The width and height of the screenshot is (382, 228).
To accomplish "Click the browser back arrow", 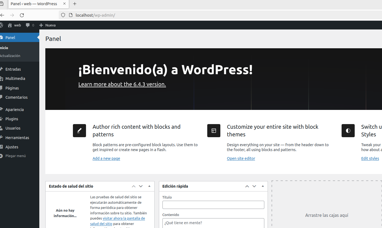I will tap(2, 15).
